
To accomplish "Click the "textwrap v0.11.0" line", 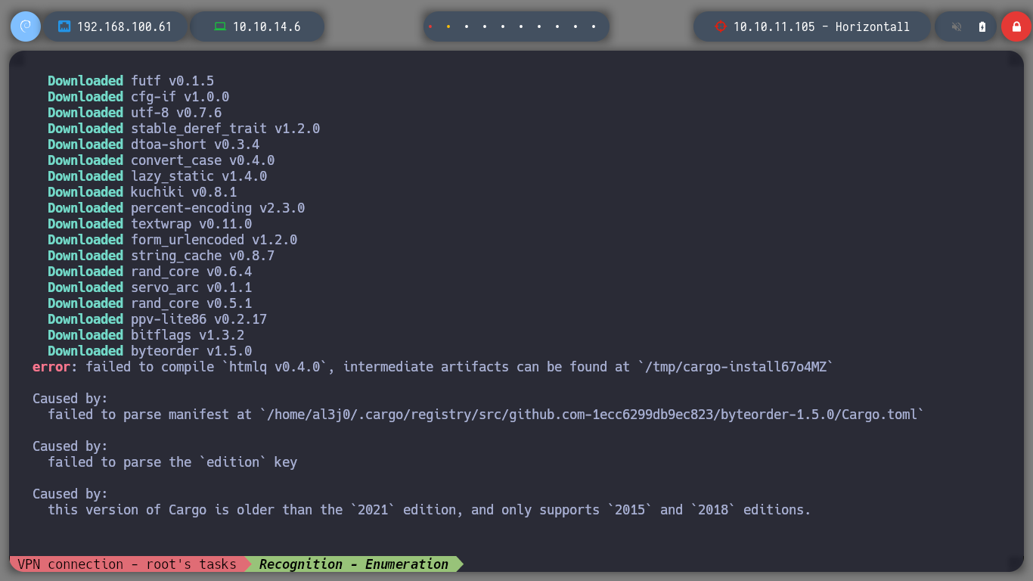I will [x=191, y=224].
